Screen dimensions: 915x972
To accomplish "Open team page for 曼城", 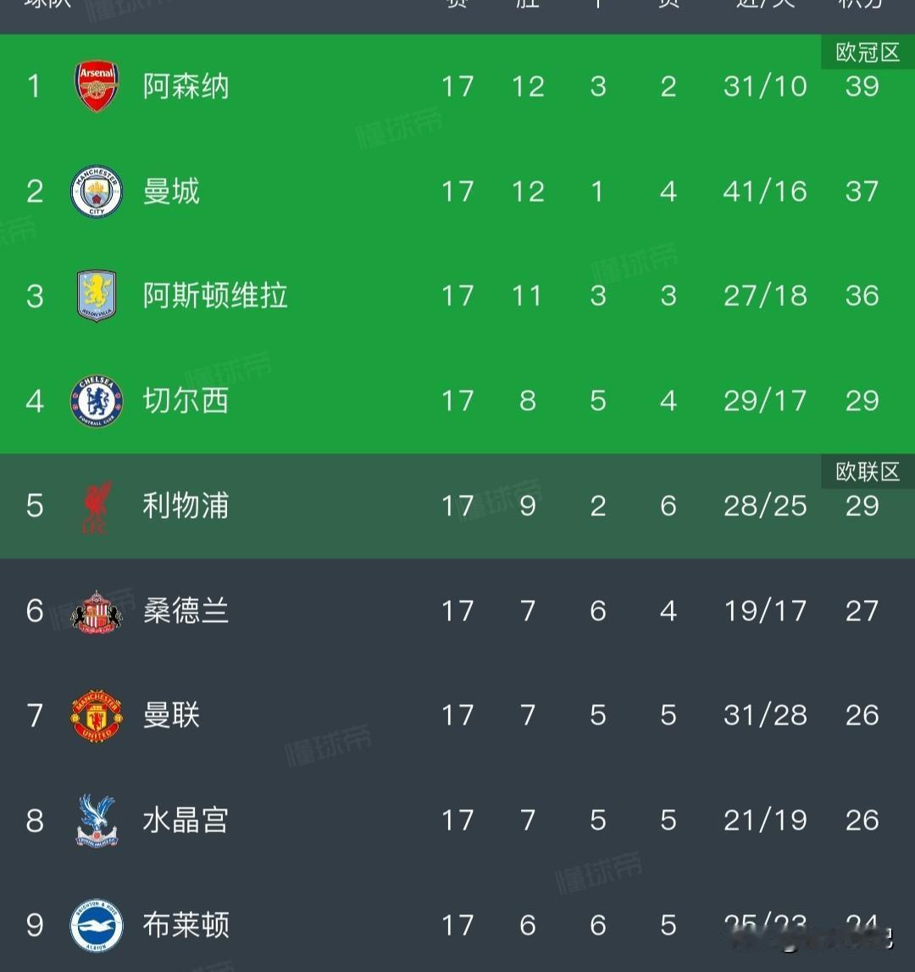I will tap(171, 192).
